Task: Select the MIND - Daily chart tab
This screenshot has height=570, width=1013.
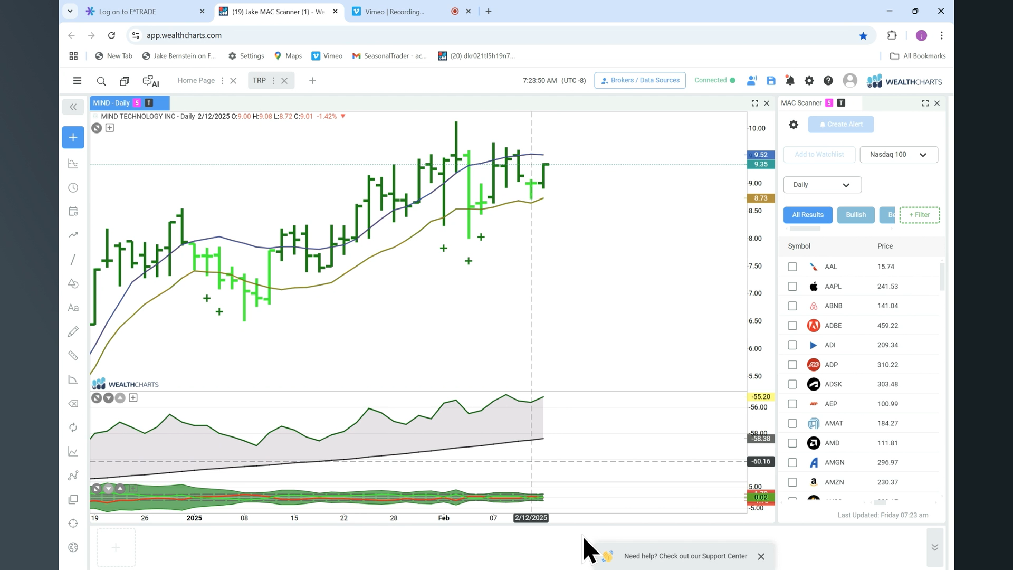Action: pos(130,103)
